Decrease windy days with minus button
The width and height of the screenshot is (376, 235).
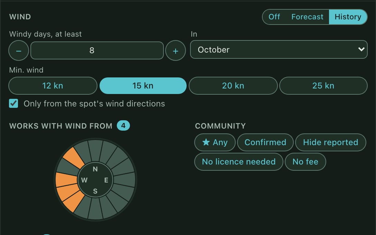tap(19, 50)
